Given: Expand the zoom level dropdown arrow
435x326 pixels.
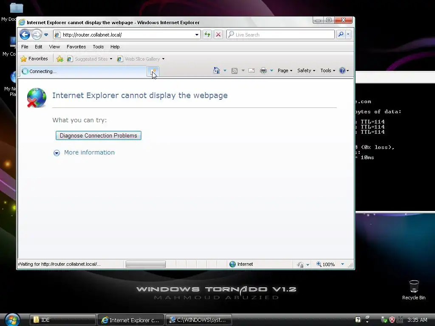Looking at the screenshot, I should 342,264.
